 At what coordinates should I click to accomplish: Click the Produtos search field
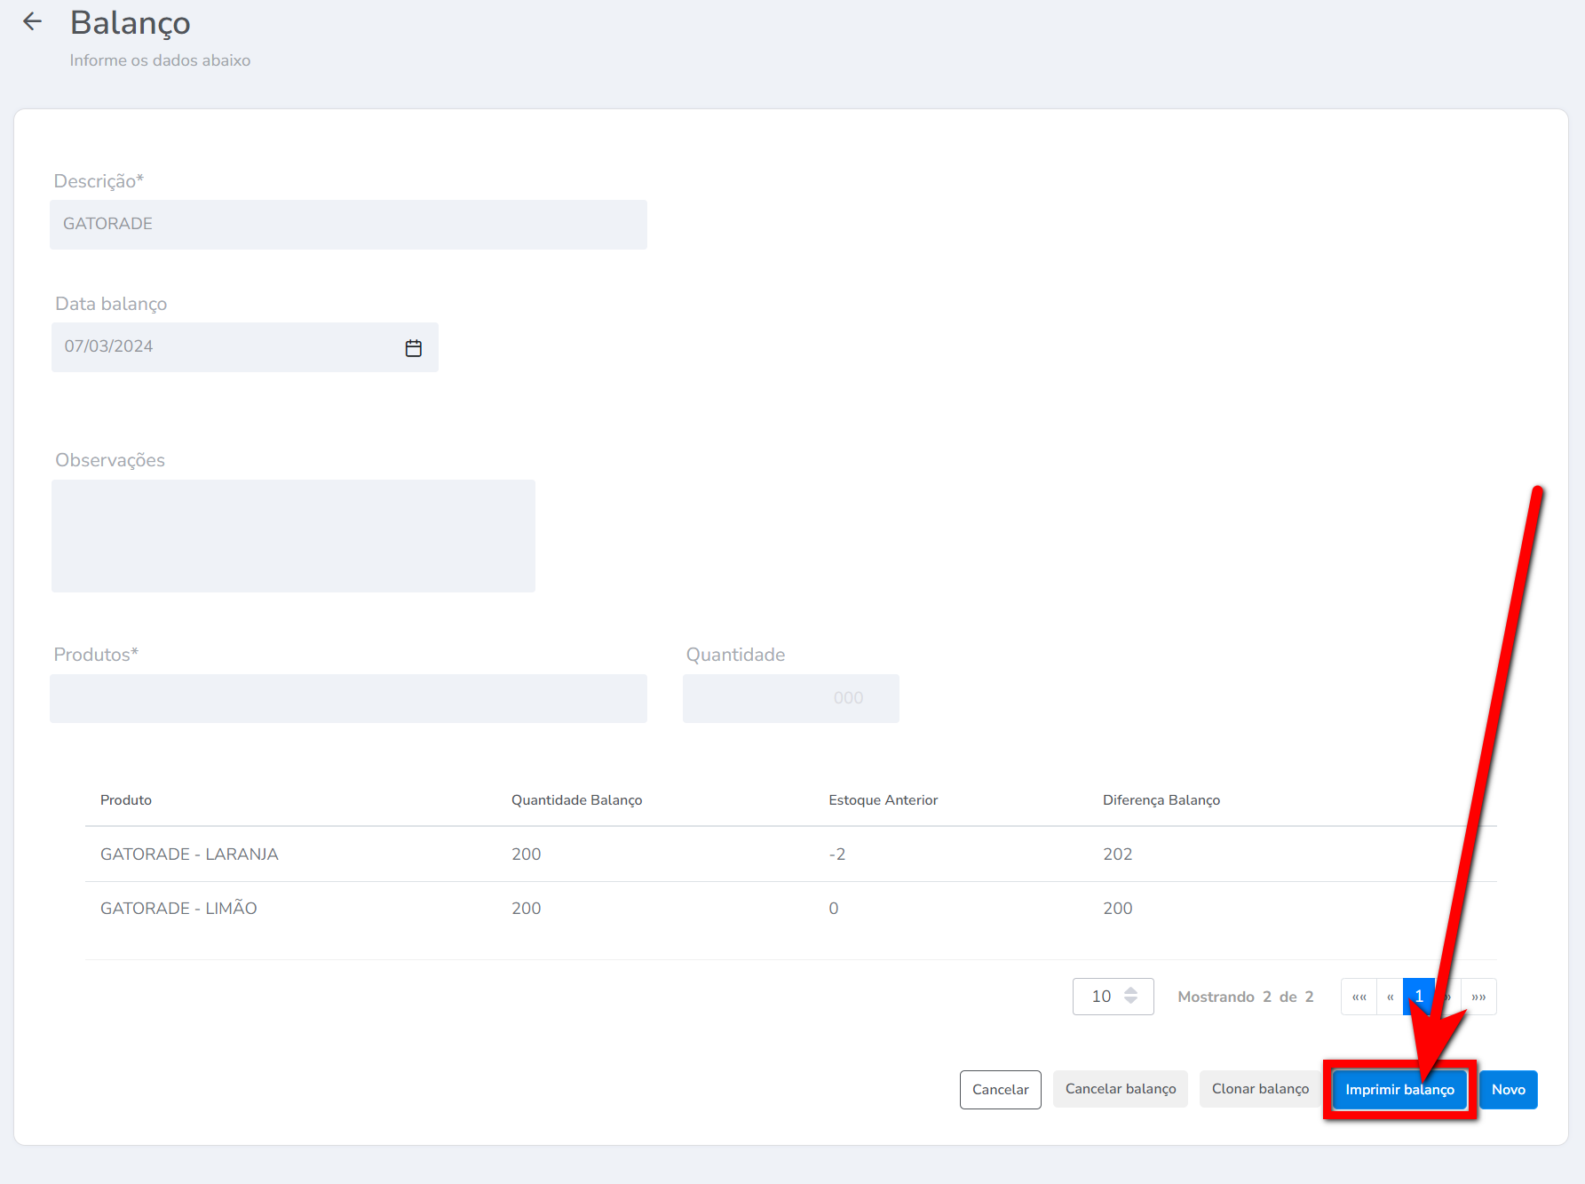[348, 698]
